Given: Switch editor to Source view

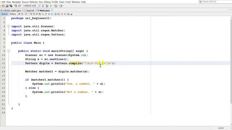Looking at the screenshot, I should [4, 14].
